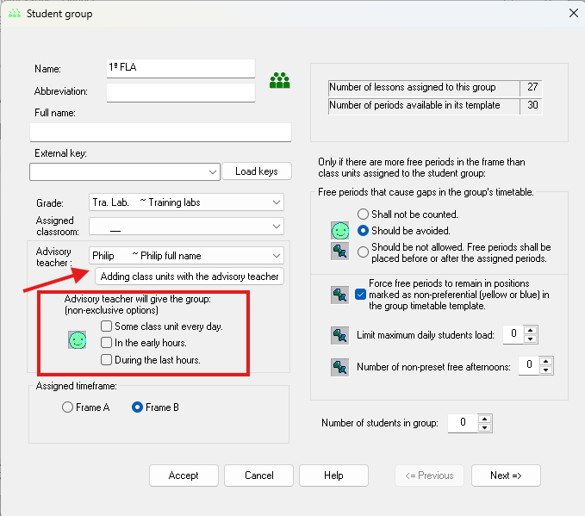Increase Limit maximum daily students load
585x516 pixels.
click(530, 331)
